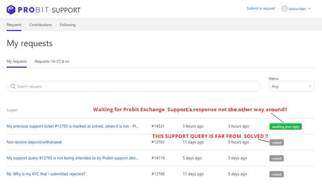Viewport: 322px width, 193px height.
Task: Click the Submit a request link
Action: coord(261,9)
